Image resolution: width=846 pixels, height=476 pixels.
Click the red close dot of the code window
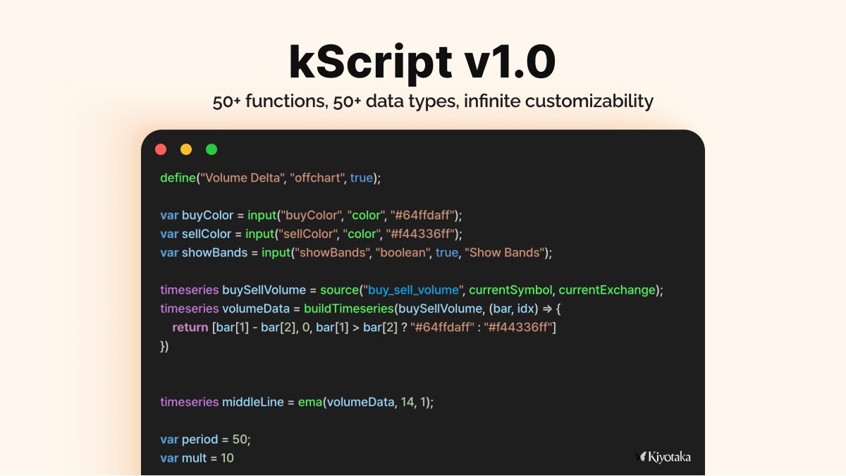point(161,149)
